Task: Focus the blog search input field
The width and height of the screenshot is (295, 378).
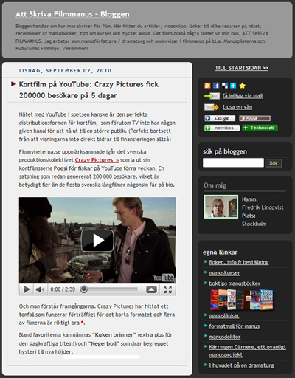Action: (x=233, y=163)
